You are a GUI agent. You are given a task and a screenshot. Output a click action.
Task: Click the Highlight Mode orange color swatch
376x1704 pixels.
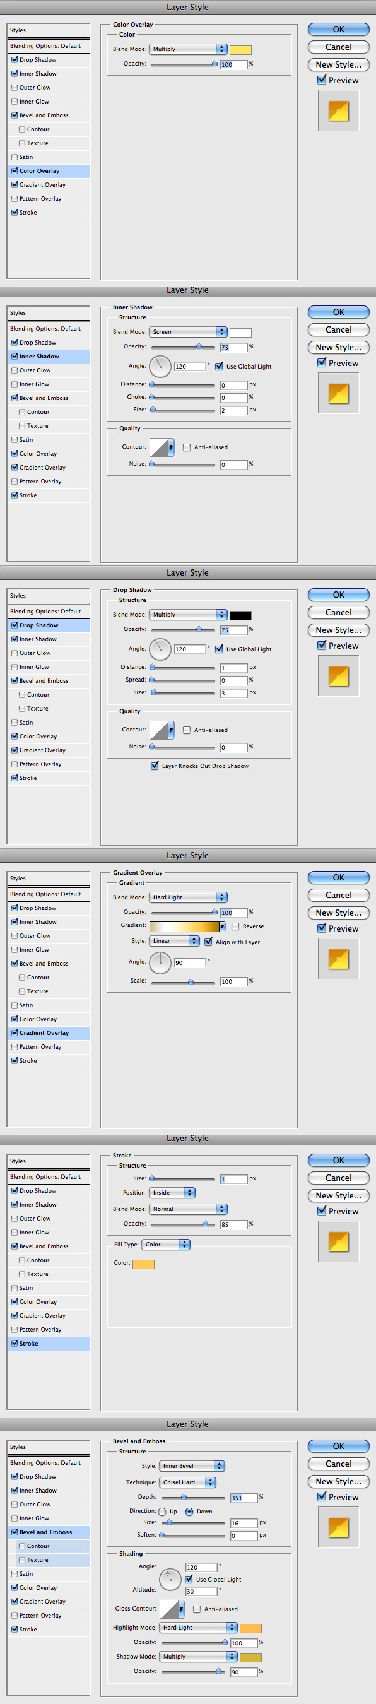tap(250, 1628)
